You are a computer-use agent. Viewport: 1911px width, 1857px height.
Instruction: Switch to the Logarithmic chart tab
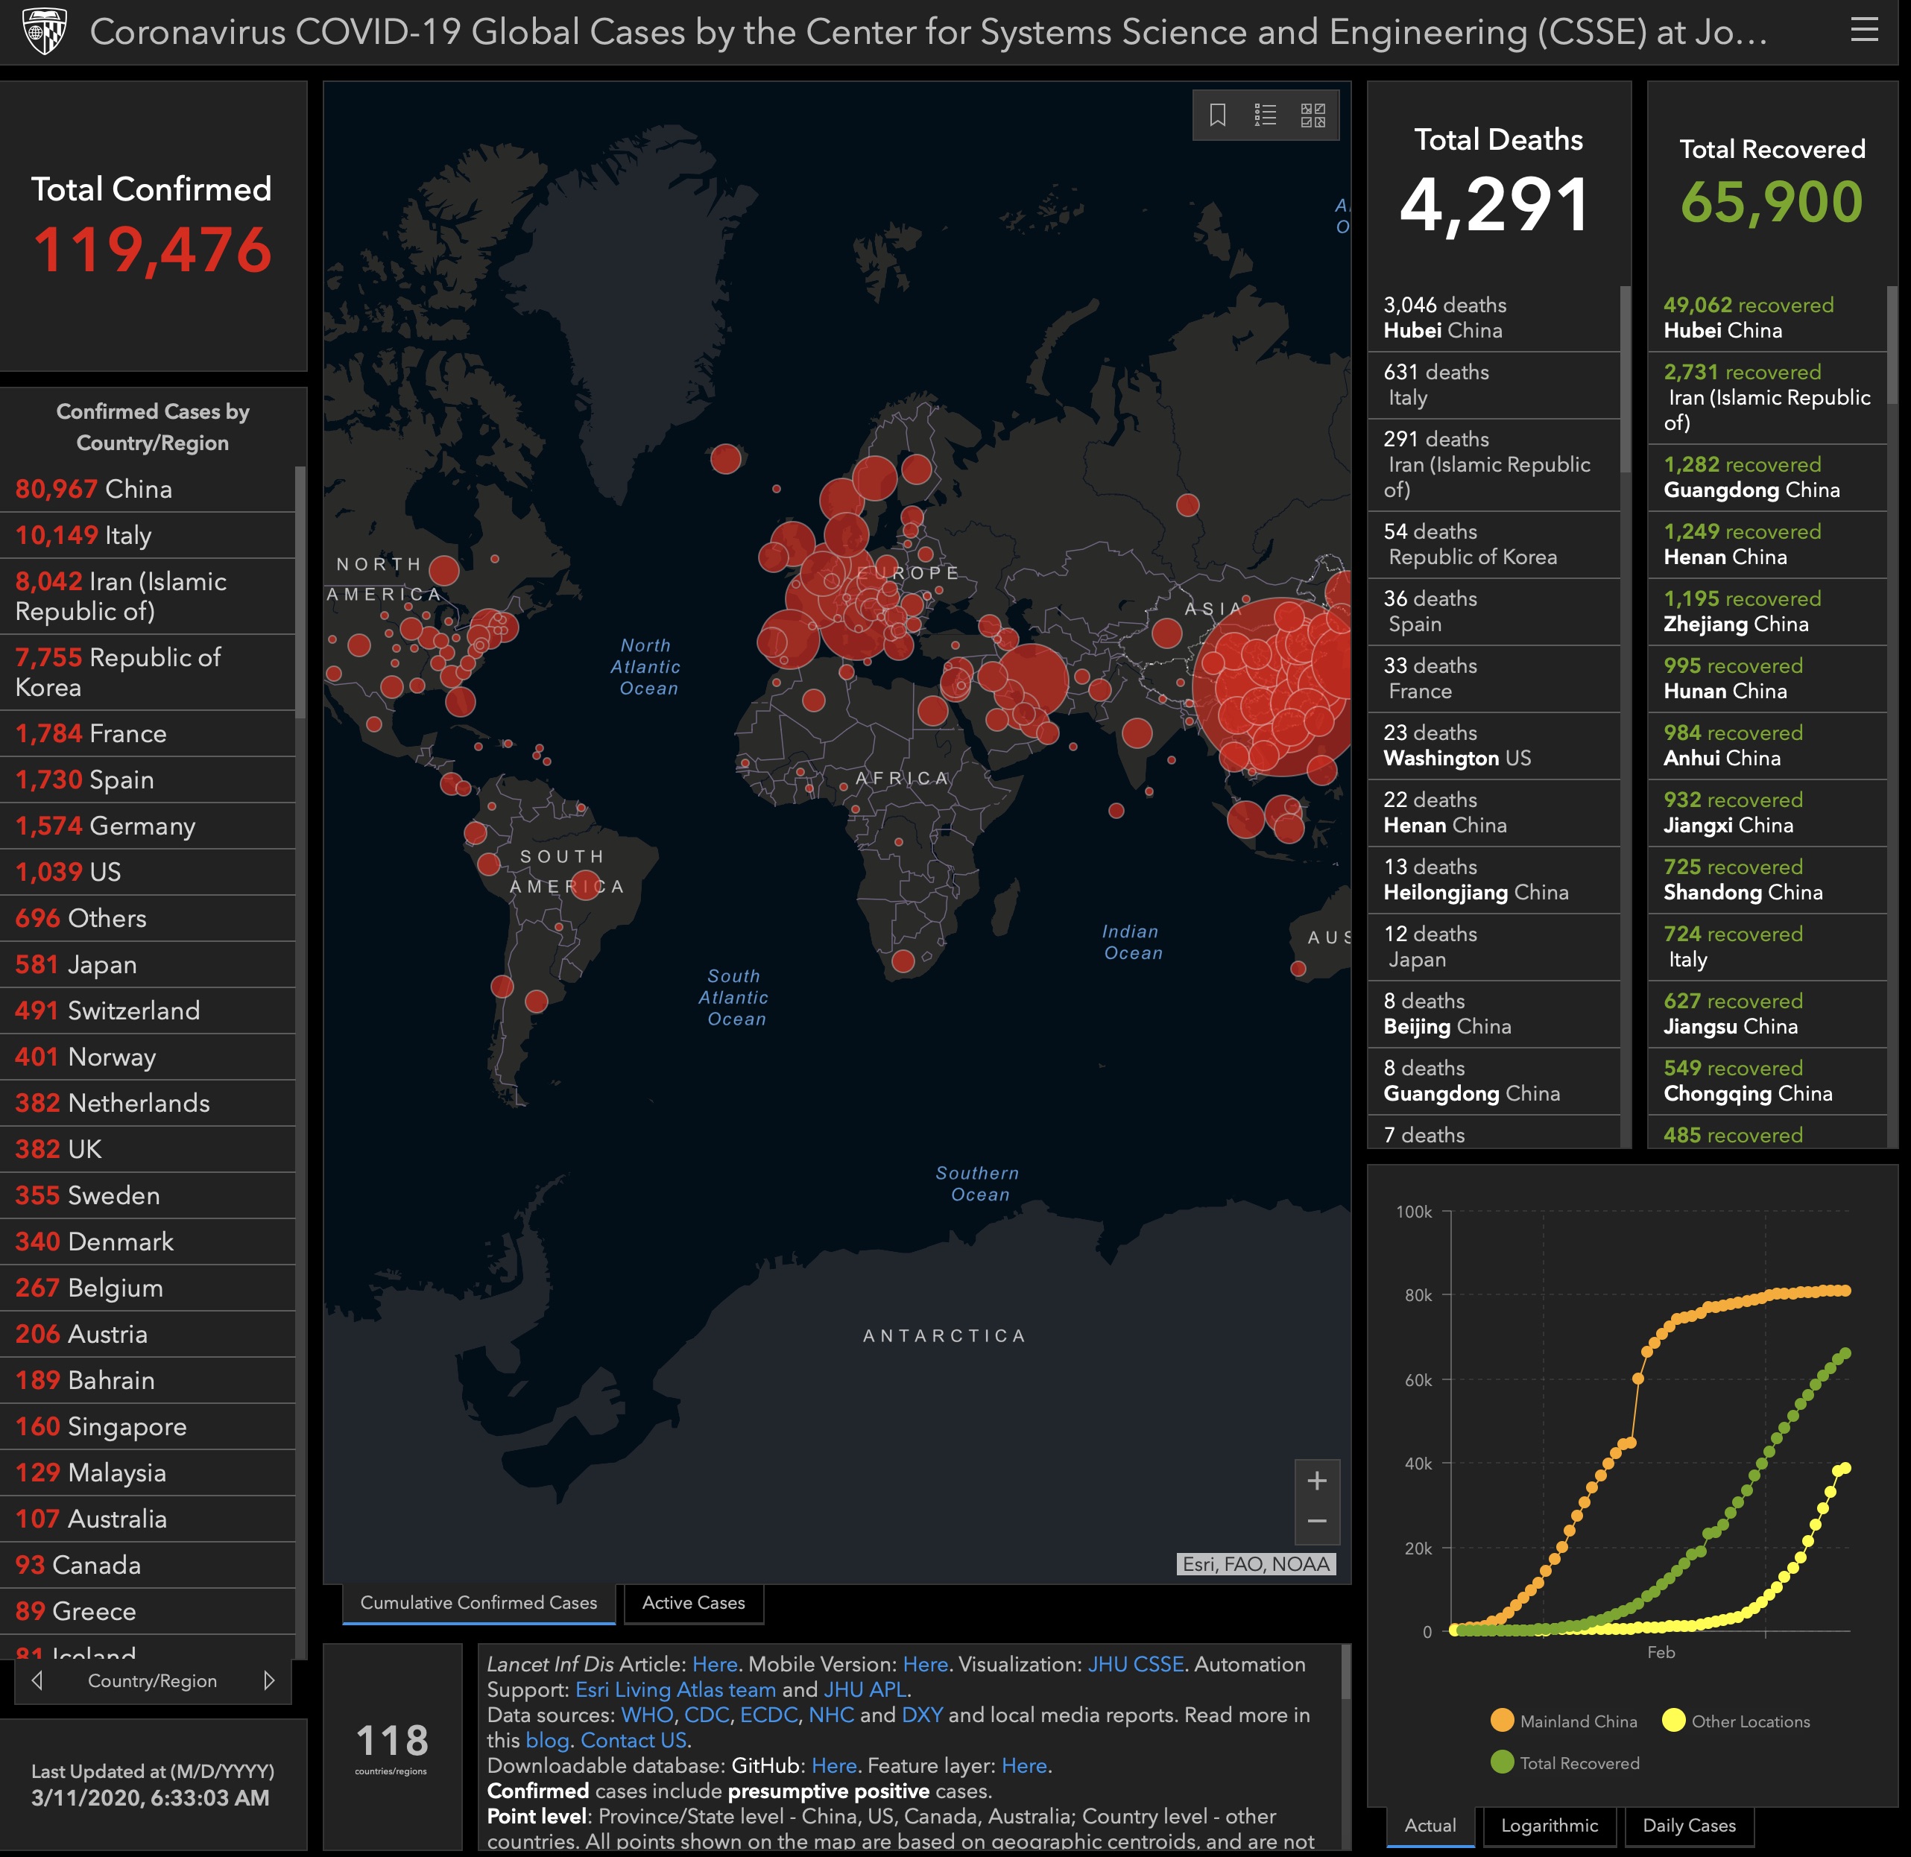coord(1549,1826)
